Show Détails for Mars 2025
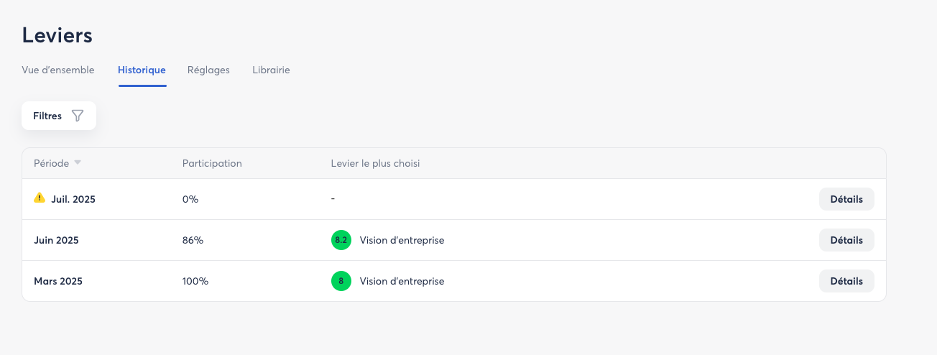This screenshot has height=355, width=937. point(846,281)
